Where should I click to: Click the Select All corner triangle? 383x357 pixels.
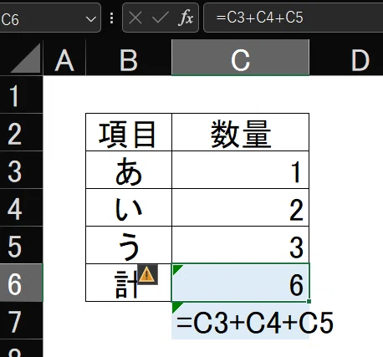(x=25, y=59)
